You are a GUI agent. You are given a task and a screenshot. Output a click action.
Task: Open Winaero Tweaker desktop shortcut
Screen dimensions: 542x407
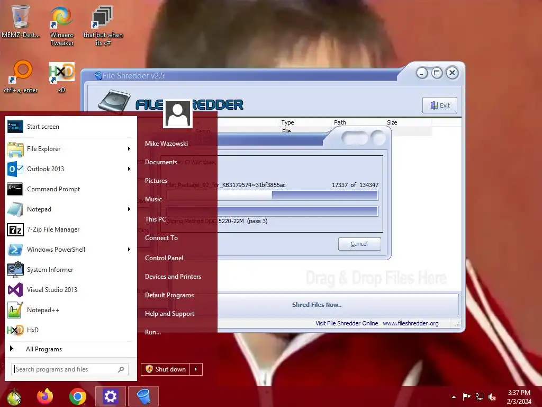[x=62, y=26]
